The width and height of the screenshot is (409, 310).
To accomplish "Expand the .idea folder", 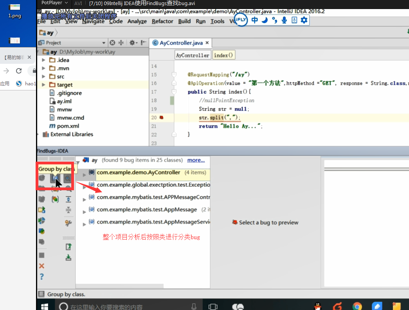I will click(x=43, y=60).
